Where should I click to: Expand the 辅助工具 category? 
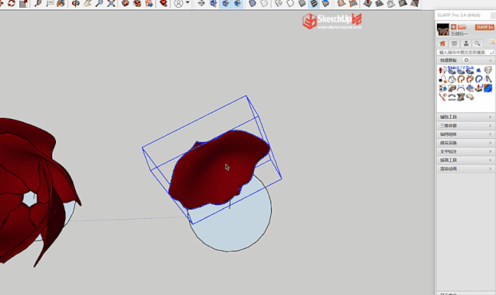pos(466,116)
